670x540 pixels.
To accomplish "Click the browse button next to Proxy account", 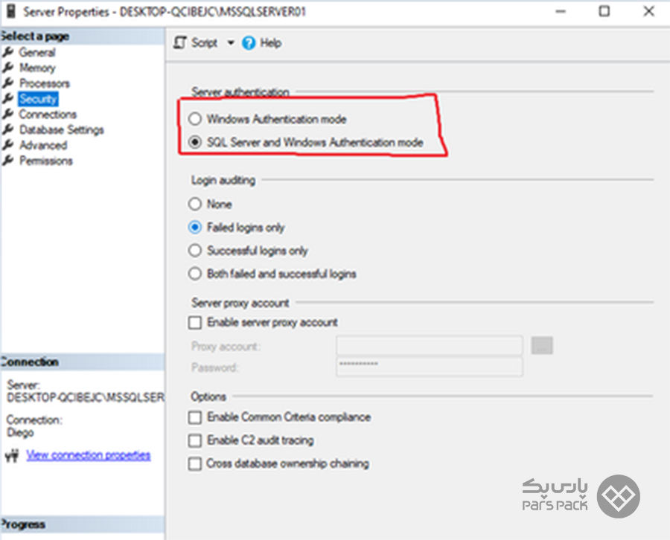I will (542, 346).
